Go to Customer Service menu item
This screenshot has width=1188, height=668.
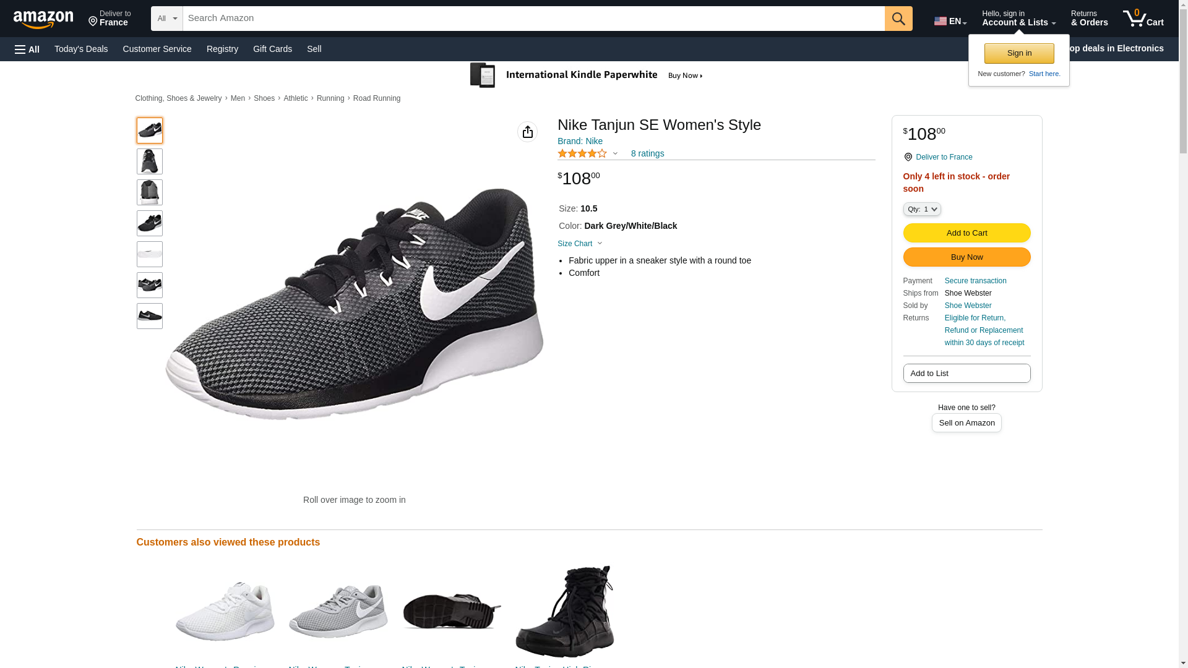click(157, 49)
